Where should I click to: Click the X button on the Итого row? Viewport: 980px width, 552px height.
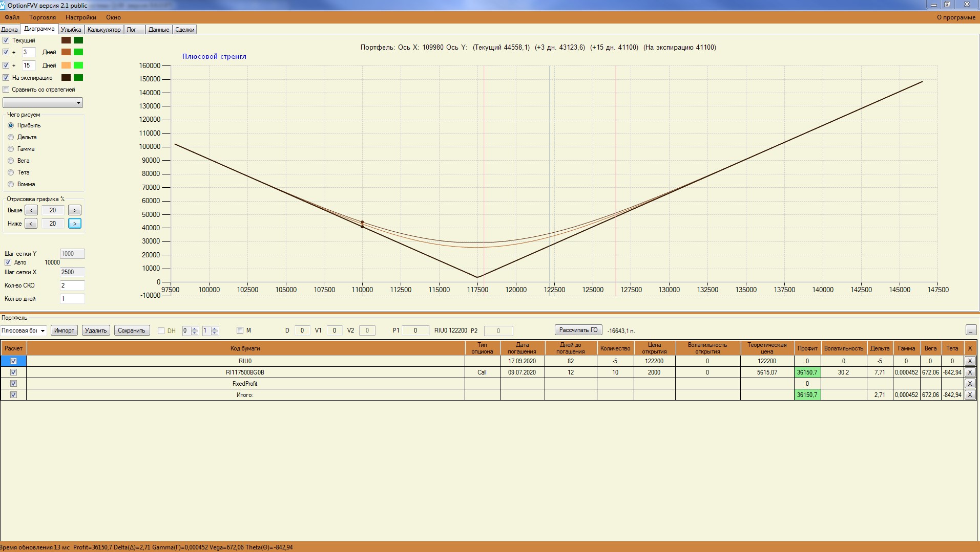970,395
